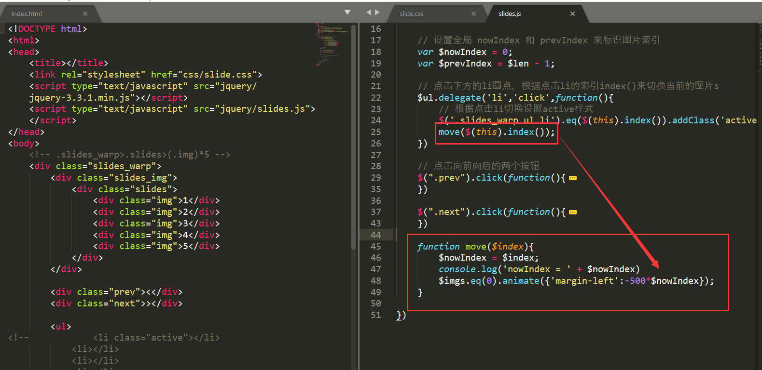Click the commented li class="active" line
The image size is (762, 370).
[156, 338]
